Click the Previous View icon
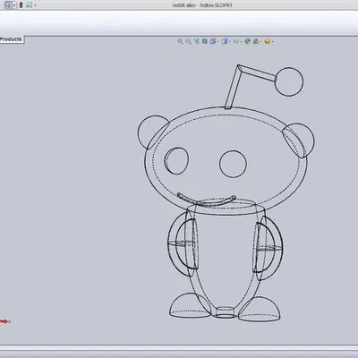Image resolution: width=358 pixels, height=358 pixels. point(197,41)
